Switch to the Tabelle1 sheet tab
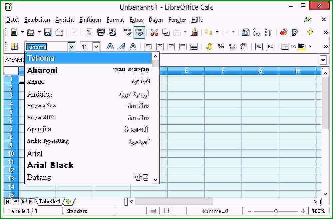Screen dimensions: 333x219 (50, 201)
